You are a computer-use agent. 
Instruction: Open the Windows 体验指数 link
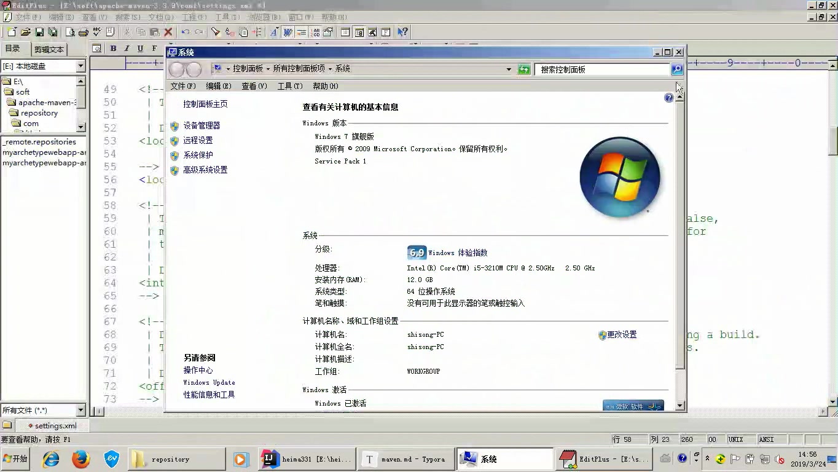point(458,253)
